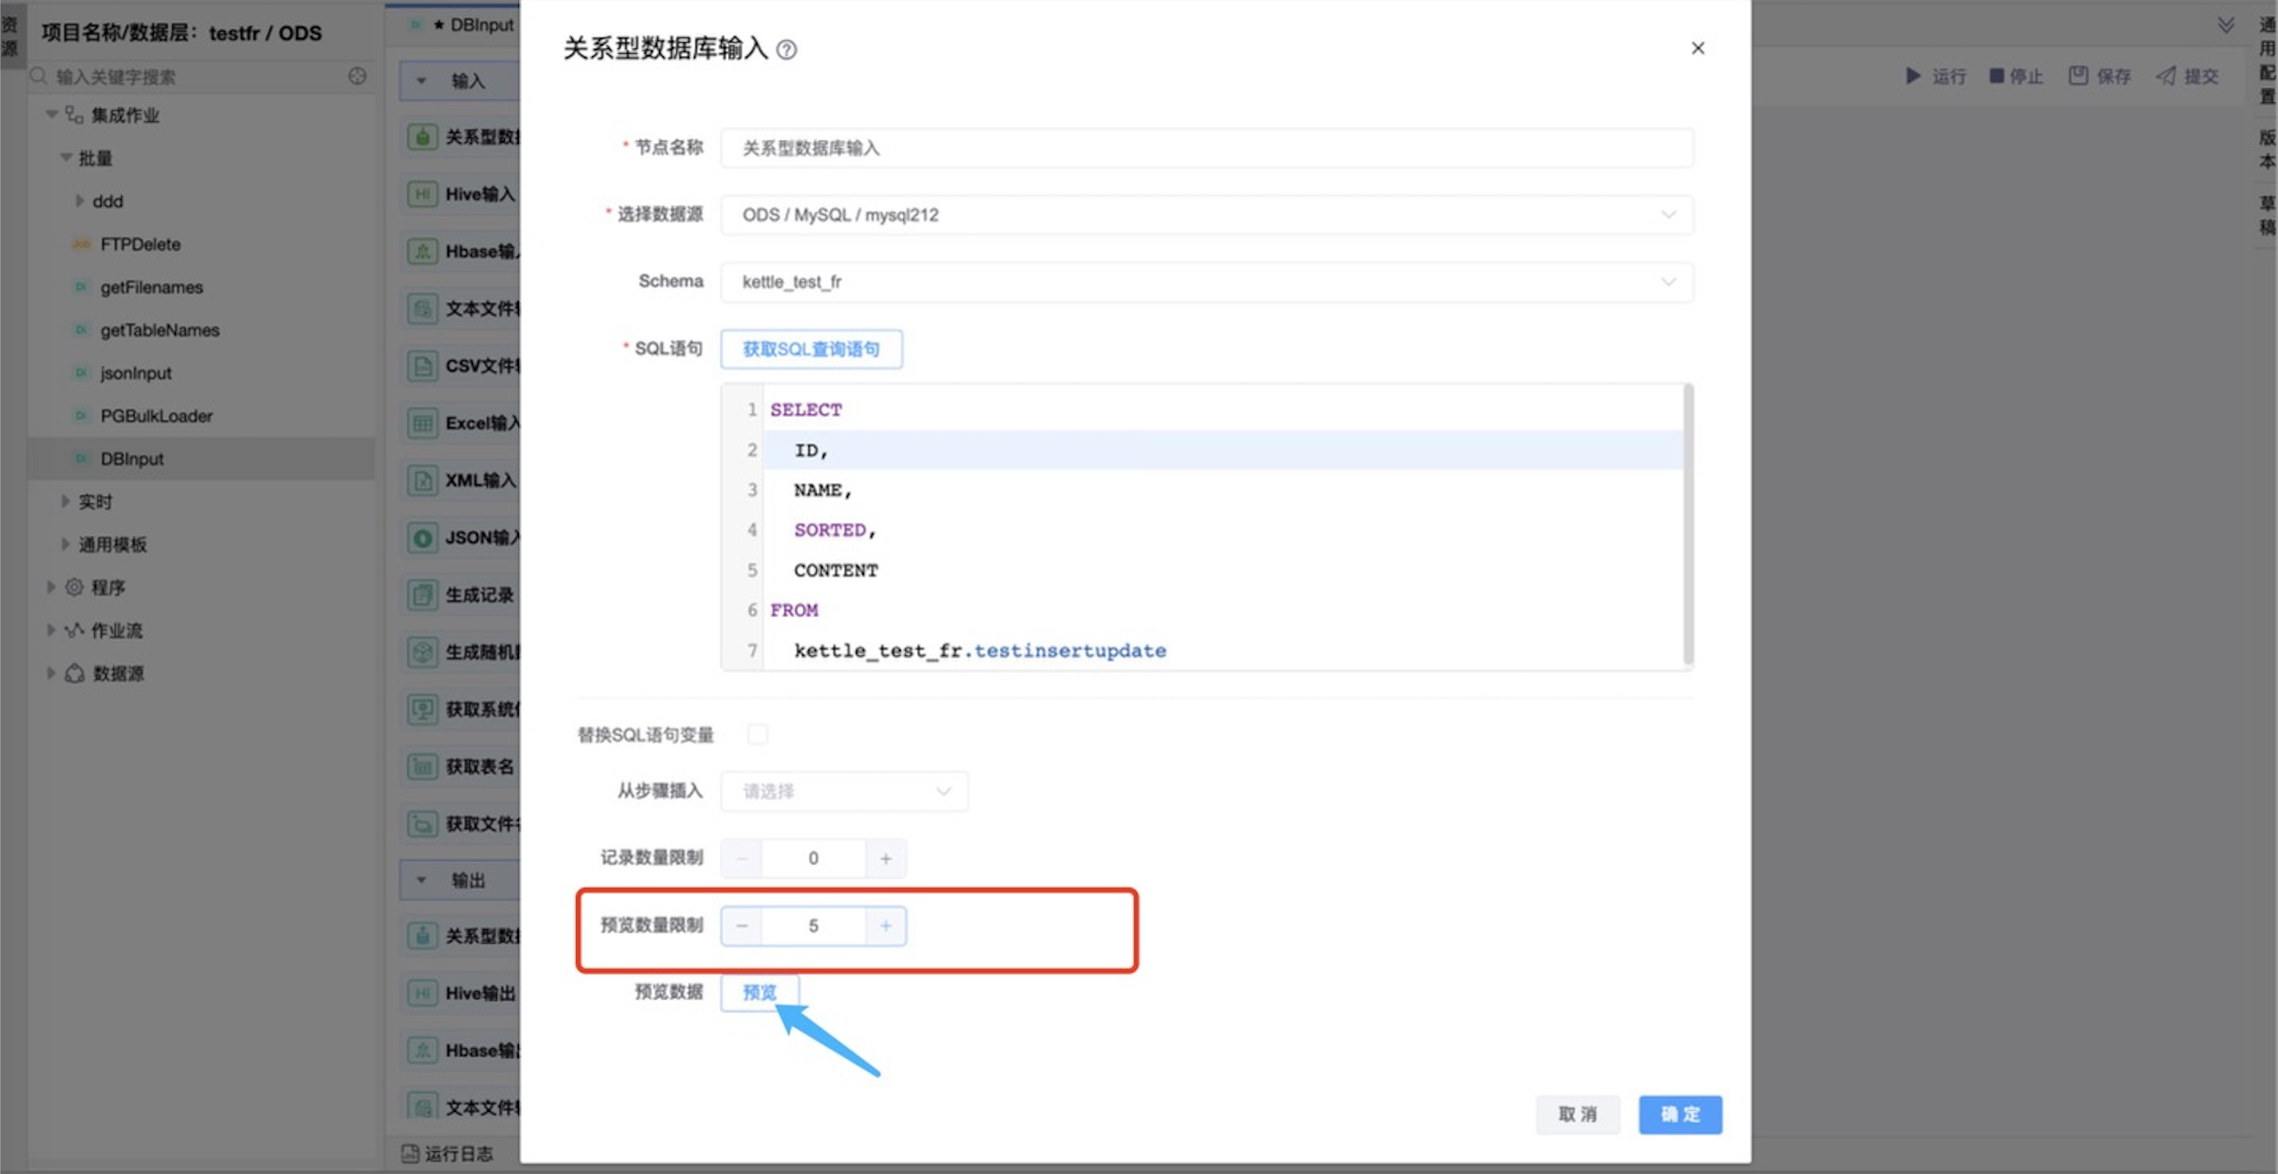The image size is (2278, 1174).
Task: Click the 生成记录 component icon
Action: [422, 595]
